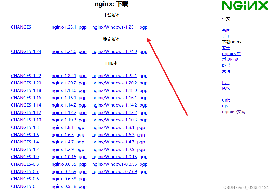Open the 图书 books page
Screen dimensions: 273x192
(x=226, y=65)
